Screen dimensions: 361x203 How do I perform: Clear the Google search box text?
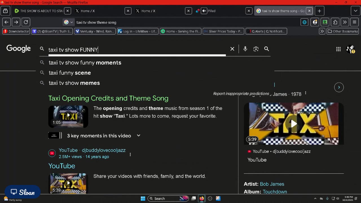coord(232,49)
